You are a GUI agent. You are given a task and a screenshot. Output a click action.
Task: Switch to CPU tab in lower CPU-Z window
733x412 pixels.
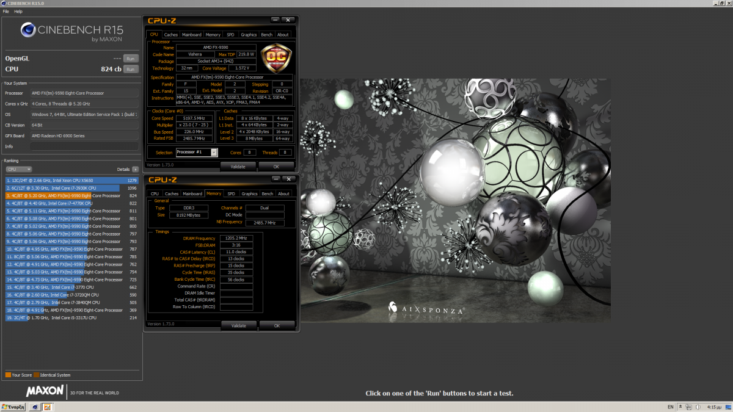point(154,193)
